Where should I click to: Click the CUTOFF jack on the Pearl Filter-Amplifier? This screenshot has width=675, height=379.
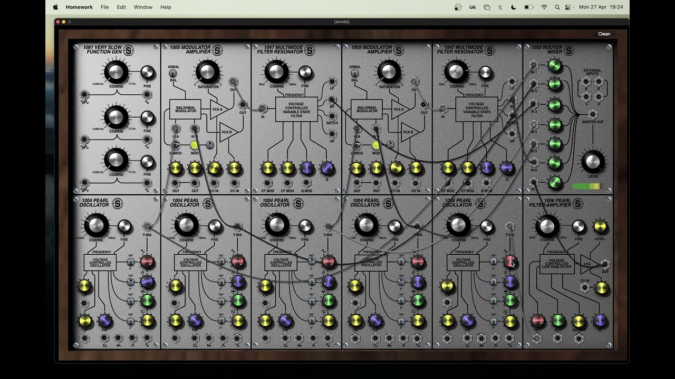click(578, 338)
